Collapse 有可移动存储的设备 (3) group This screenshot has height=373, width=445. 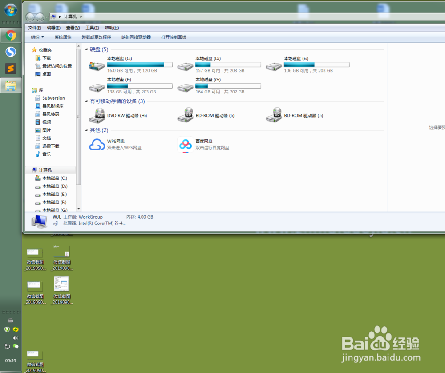pyautogui.click(x=87, y=101)
